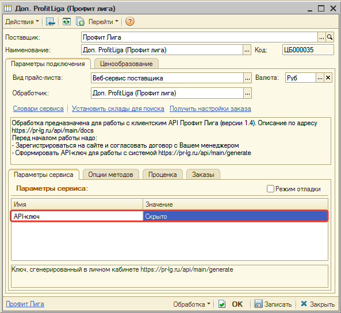The height and width of the screenshot is (313, 341).
Task: Click the find-in-list toolbar icon
Action: click(51, 22)
